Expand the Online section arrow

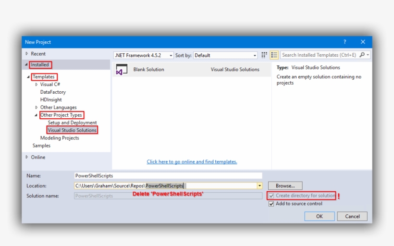pos(26,157)
